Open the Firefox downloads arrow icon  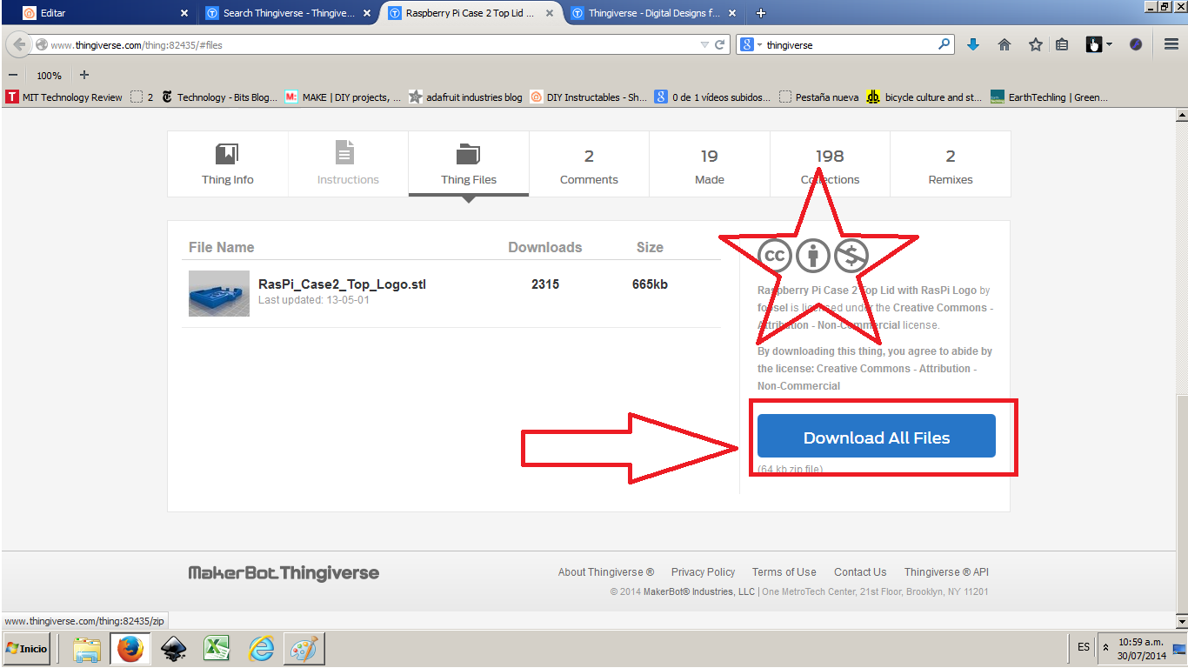click(x=973, y=44)
